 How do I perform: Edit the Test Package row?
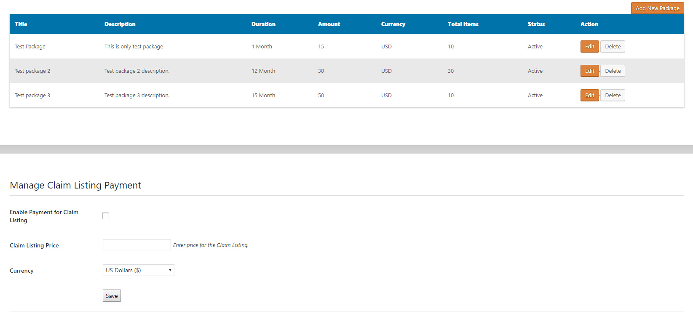pyautogui.click(x=589, y=47)
